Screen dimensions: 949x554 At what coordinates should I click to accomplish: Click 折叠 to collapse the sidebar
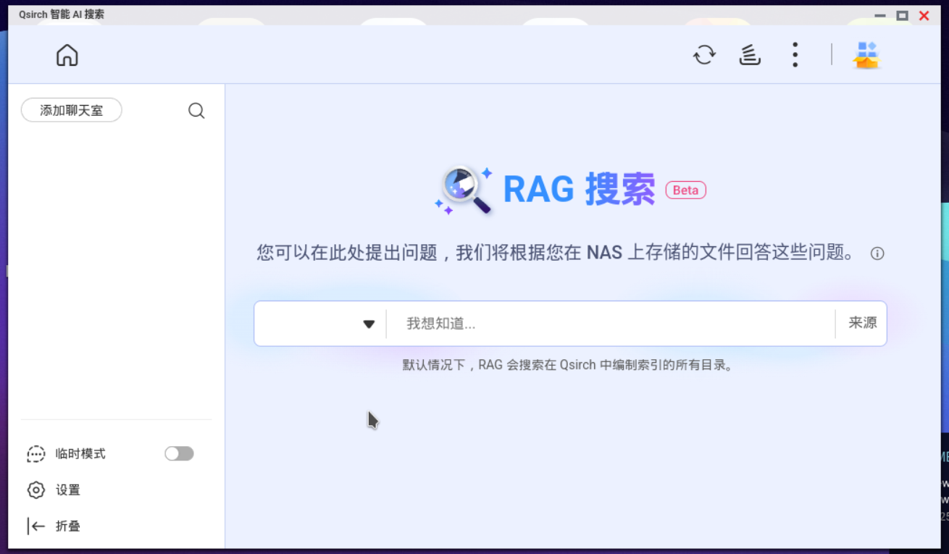click(x=68, y=526)
